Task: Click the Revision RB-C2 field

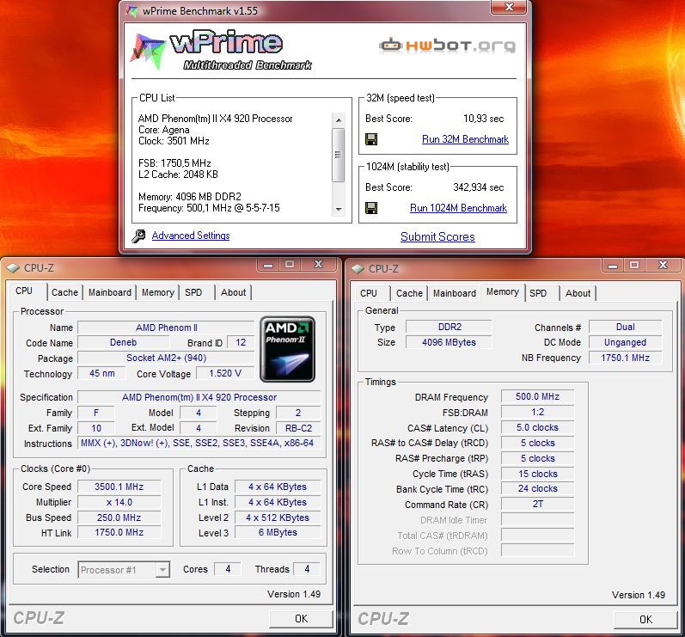Action: pyautogui.click(x=298, y=428)
